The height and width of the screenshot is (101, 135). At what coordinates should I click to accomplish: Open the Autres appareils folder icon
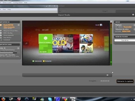point(1,35)
